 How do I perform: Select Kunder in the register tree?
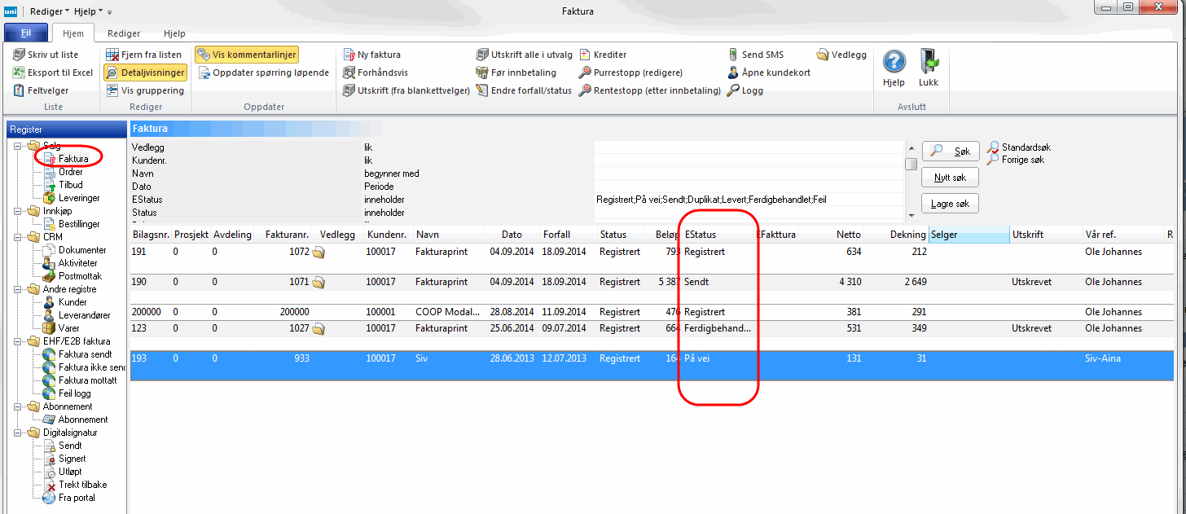point(72,302)
